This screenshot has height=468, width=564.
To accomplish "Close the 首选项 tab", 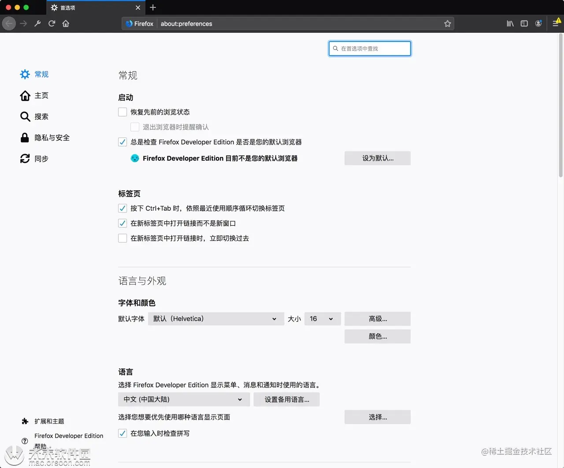I will (138, 7).
